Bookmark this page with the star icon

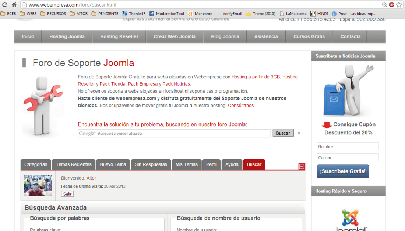tap(399, 5)
